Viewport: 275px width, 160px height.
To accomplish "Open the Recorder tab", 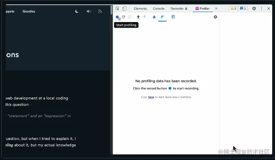I will 179,8.
